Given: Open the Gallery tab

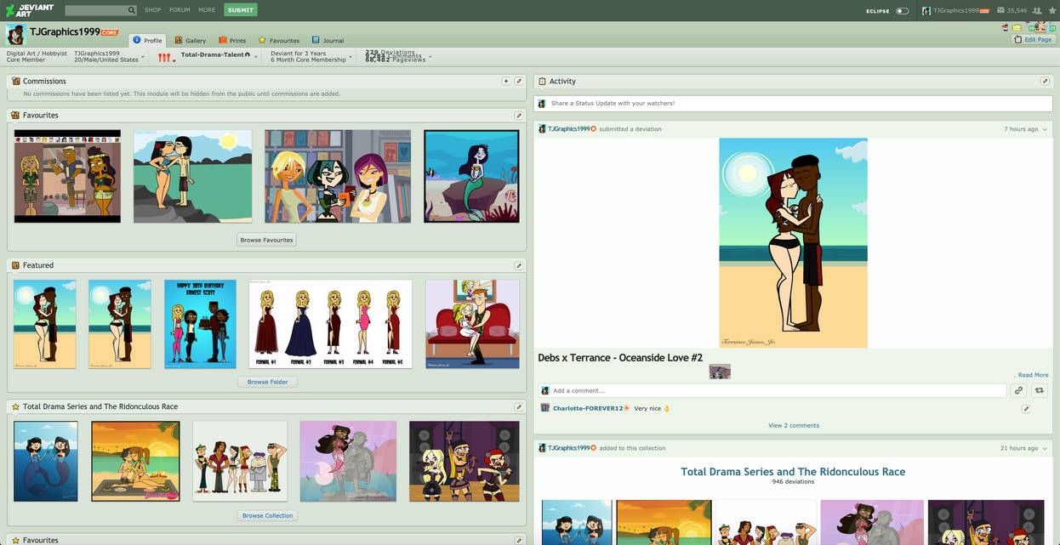Looking at the screenshot, I should pyautogui.click(x=191, y=41).
